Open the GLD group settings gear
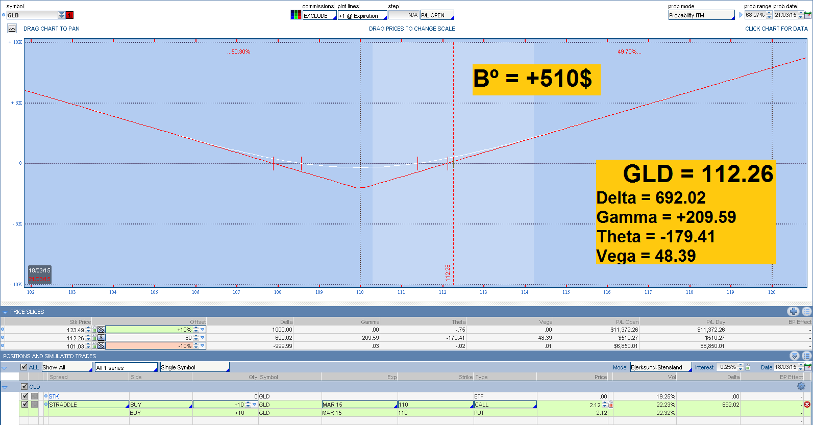This screenshot has width=813, height=425. (x=801, y=387)
